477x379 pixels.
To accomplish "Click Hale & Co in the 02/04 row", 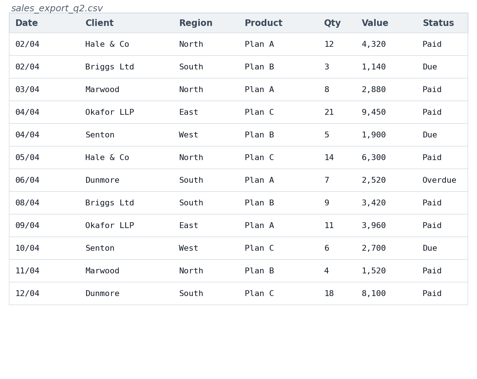I will point(107,45).
